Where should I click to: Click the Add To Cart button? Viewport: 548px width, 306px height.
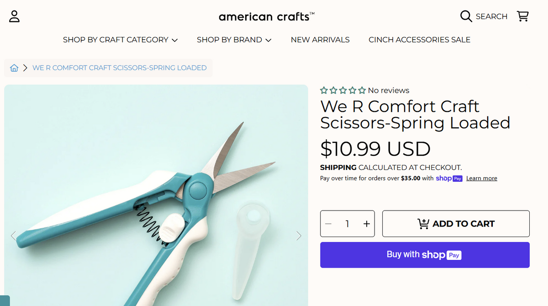point(455,224)
